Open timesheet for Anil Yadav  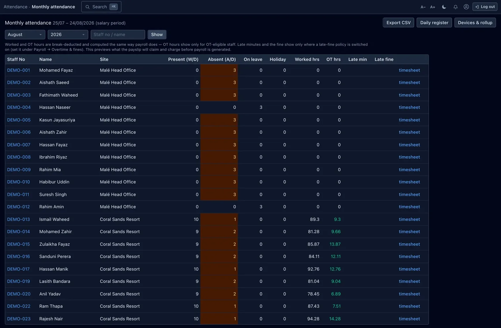409,294
